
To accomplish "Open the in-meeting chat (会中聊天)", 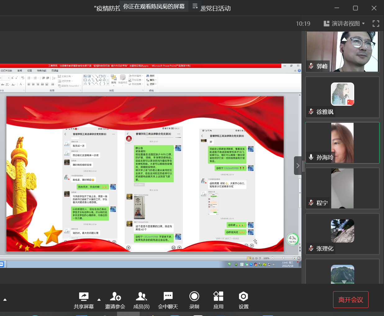I will click(x=168, y=297).
